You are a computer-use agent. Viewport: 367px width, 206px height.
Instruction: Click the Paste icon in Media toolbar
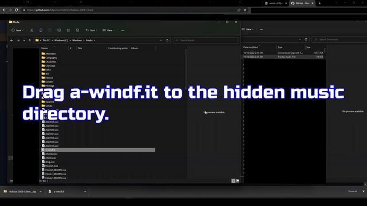(x=50, y=30)
